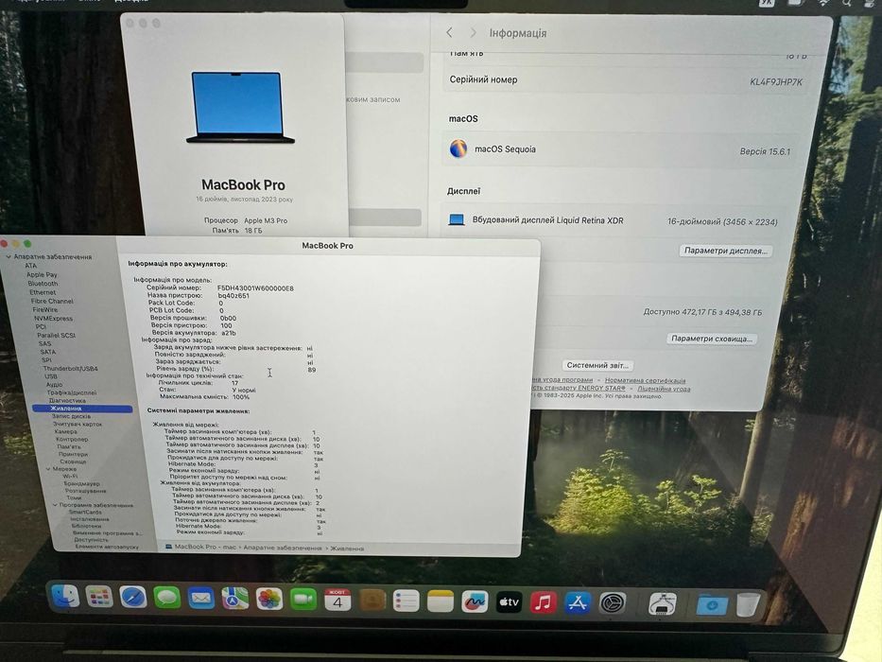Open System Settings from the Dock
The width and height of the screenshot is (882, 662).
(613, 603)
